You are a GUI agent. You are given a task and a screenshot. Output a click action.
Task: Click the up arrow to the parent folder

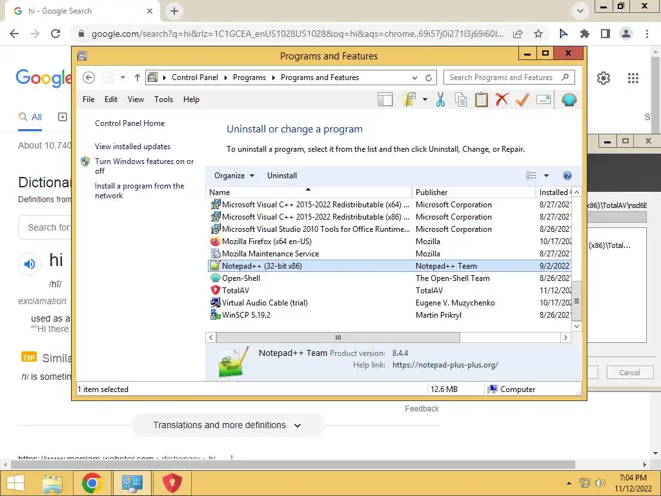pos(137,77)
